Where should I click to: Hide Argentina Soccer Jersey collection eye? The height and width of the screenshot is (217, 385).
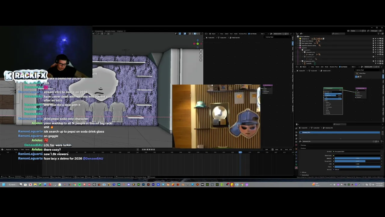[x=378, y=46]
